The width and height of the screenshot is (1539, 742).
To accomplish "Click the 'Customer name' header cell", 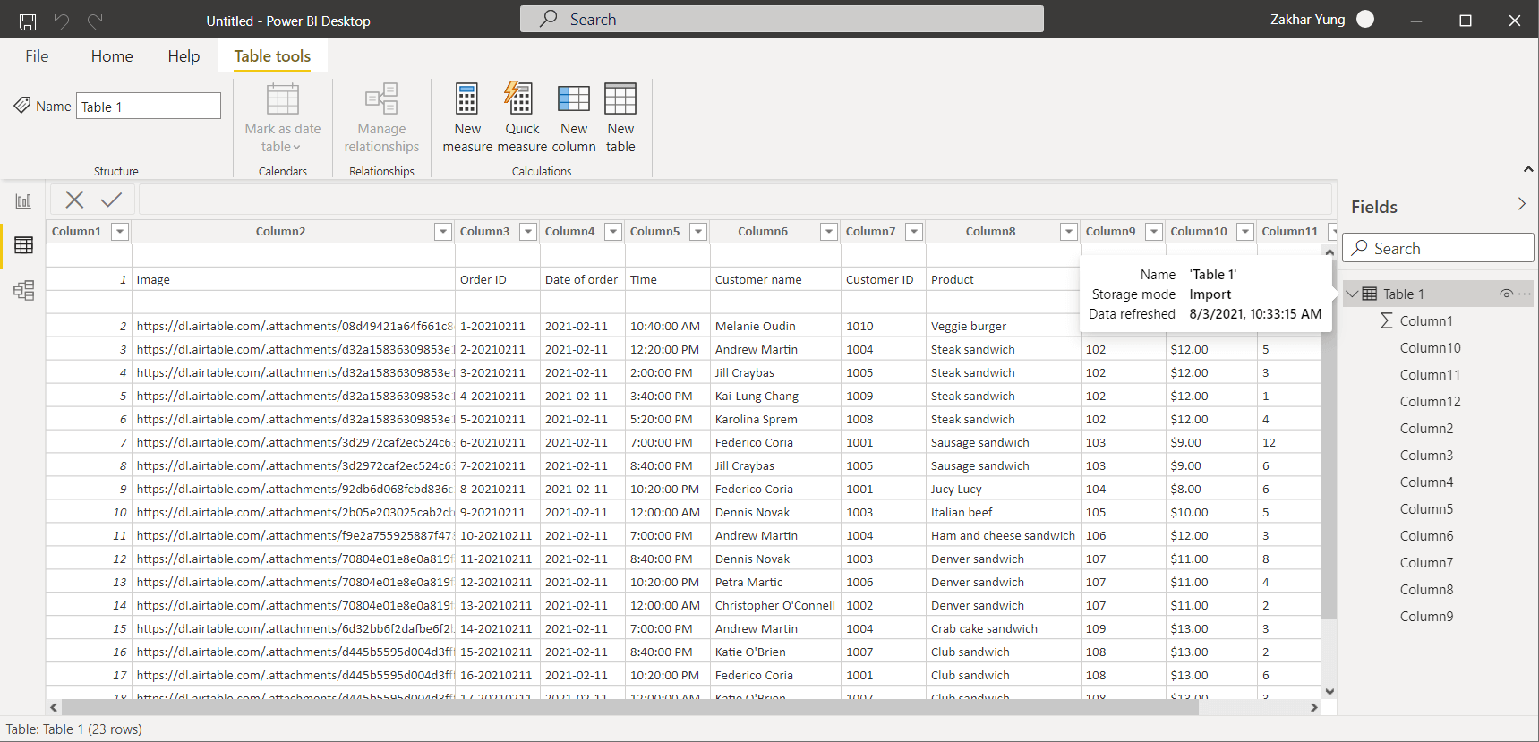I will point(775,279).
